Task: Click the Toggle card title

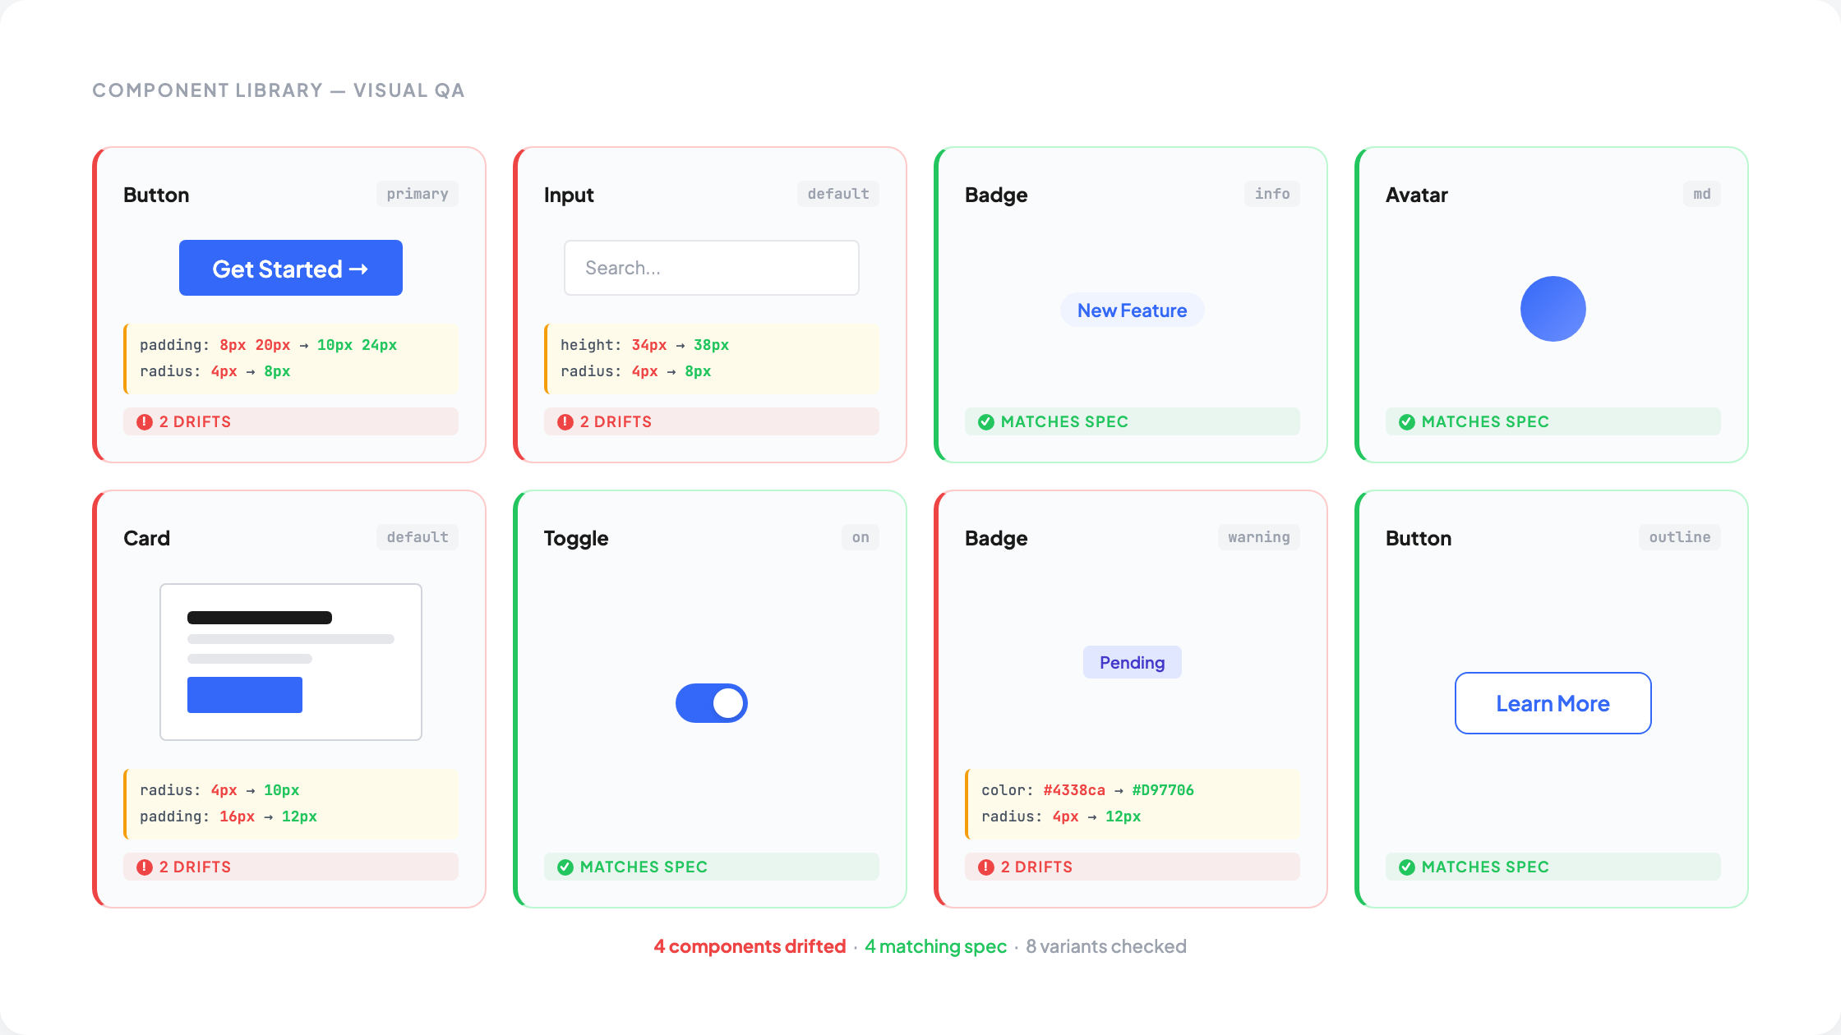Action: coord(576,538)
